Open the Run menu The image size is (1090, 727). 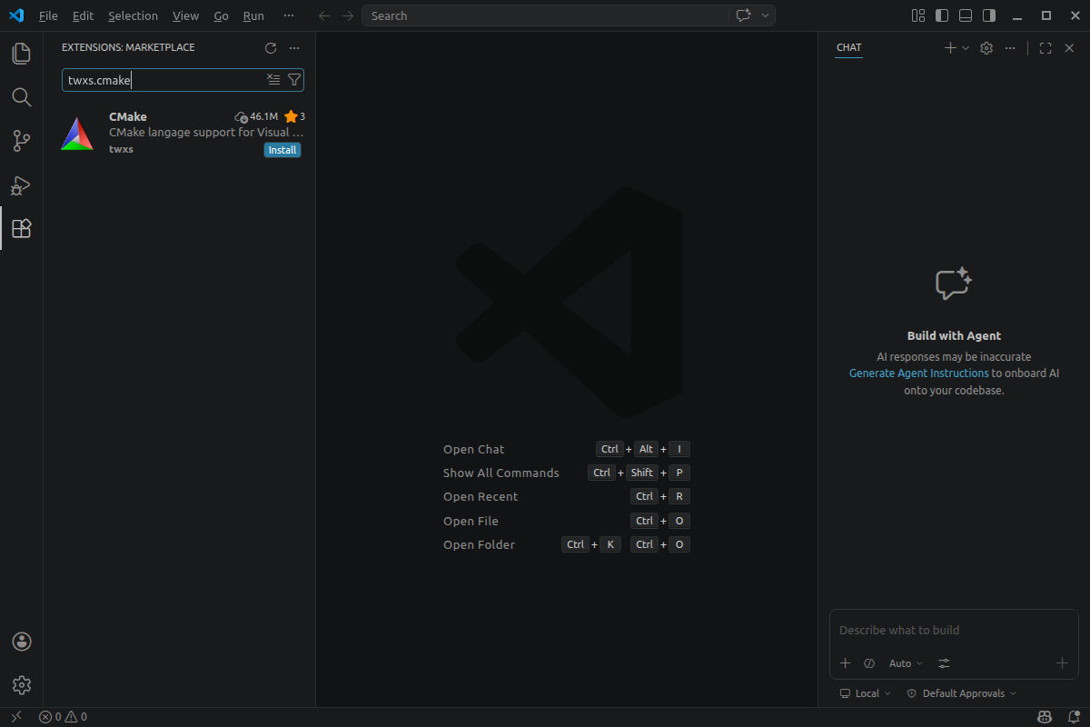[253, 15]
